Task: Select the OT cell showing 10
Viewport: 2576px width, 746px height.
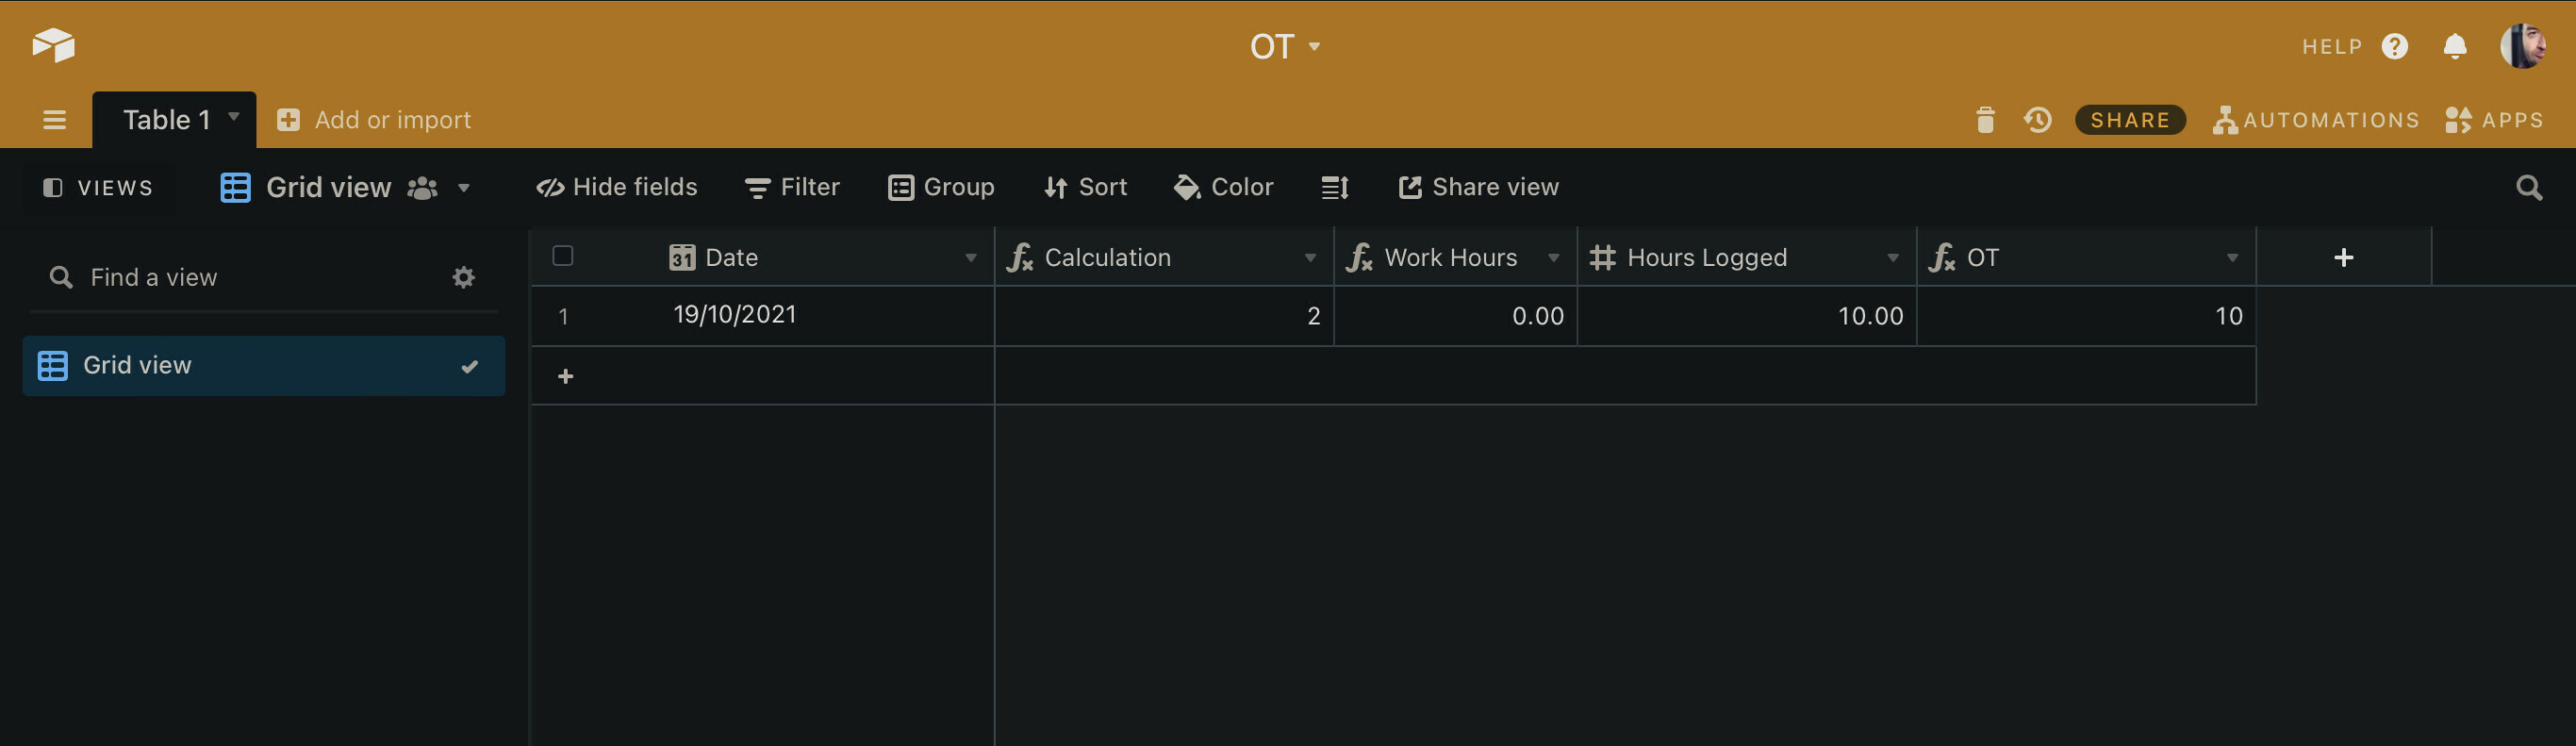Action: pyautogui.click(x=2086, y=316)
